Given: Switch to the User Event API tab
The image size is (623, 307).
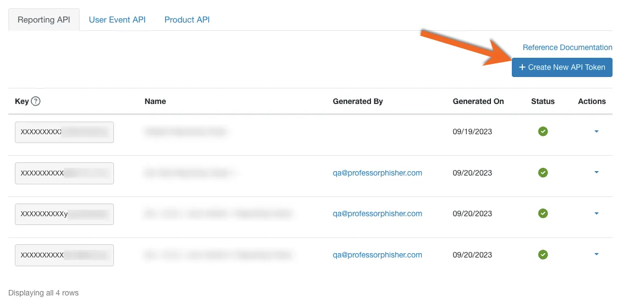Looking at the screenshot, I should click(117, 20).
